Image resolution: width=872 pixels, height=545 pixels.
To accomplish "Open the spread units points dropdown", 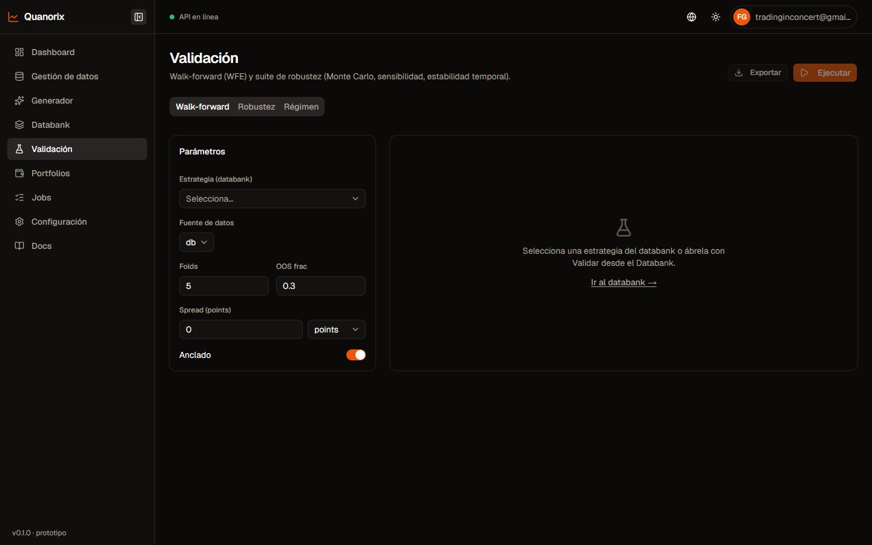I will click(337, 329).
